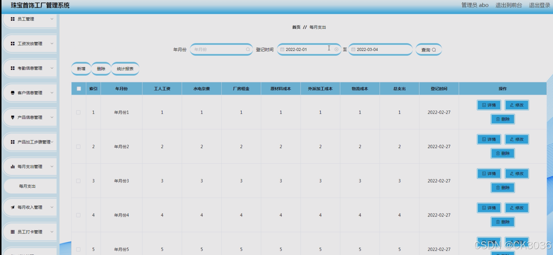
Task: Click the grid icon beside 员工管理
Action: point(13,19)
